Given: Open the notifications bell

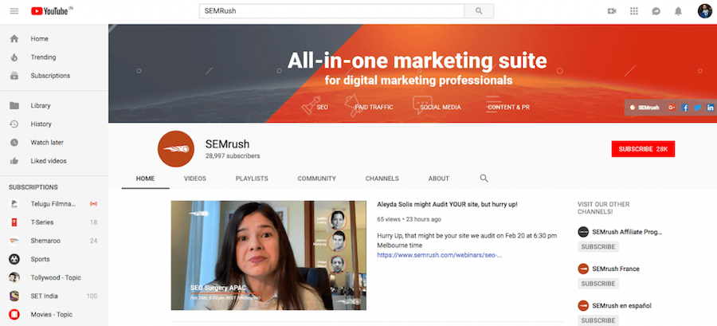Looking at the screenshot, I should [x=678, y=11].
